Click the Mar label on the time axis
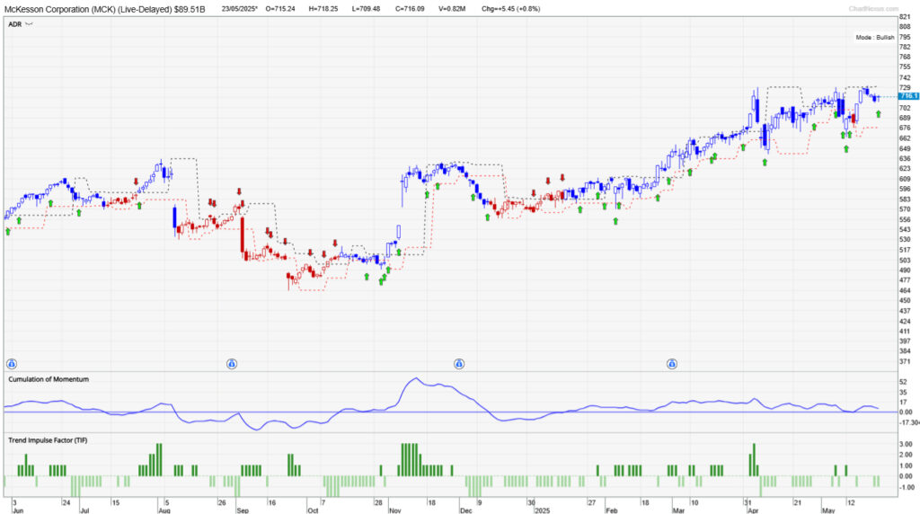 [678, 510]
